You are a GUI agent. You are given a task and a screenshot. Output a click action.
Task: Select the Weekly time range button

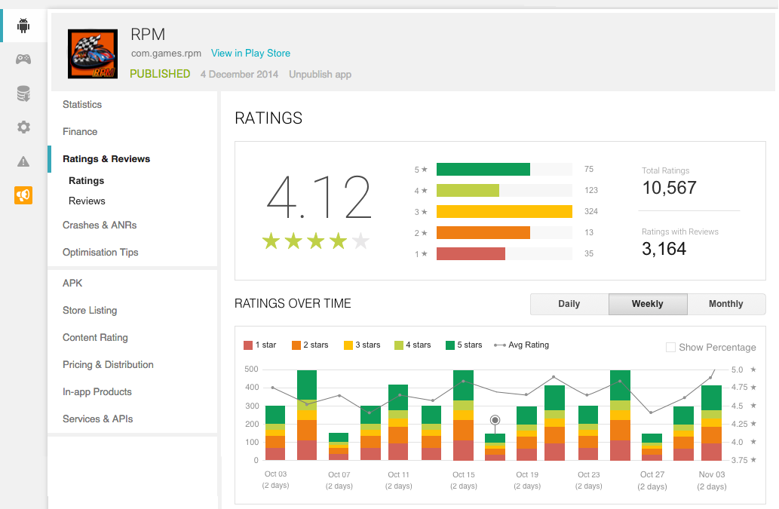point(647,304)
